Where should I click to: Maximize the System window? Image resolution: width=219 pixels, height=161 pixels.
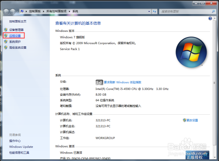(x=202, y=3)
